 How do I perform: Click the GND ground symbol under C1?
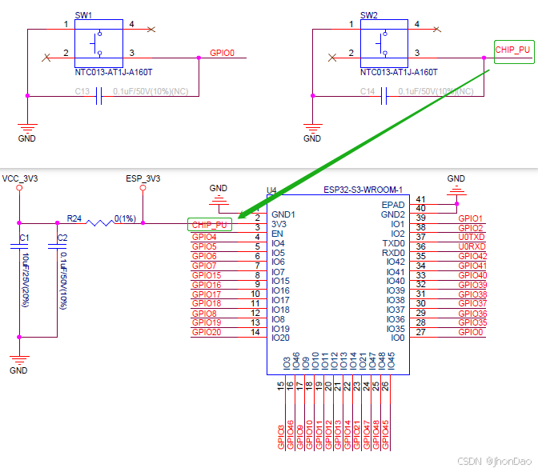[19, 360]
